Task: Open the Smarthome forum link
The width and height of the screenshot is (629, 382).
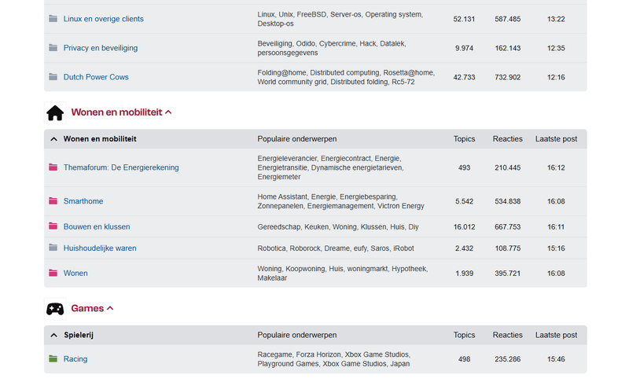Action: coord(83,201)
